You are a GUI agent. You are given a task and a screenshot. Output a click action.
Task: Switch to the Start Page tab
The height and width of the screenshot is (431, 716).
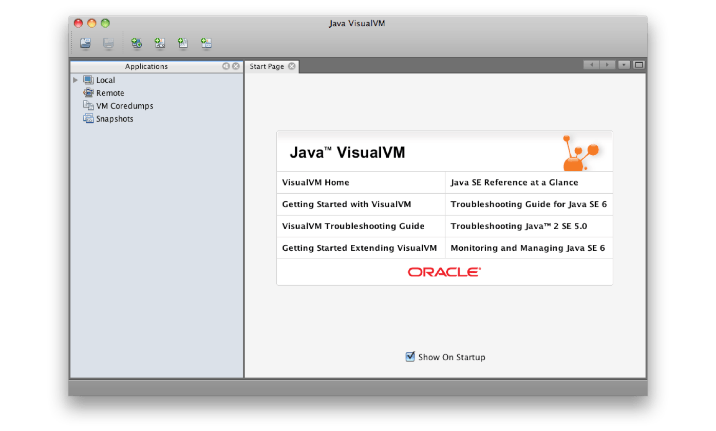coord(267,66)
